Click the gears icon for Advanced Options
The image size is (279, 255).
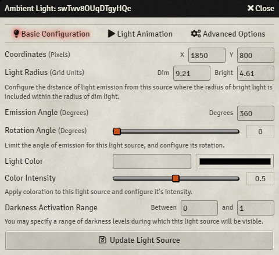[196, 34]
